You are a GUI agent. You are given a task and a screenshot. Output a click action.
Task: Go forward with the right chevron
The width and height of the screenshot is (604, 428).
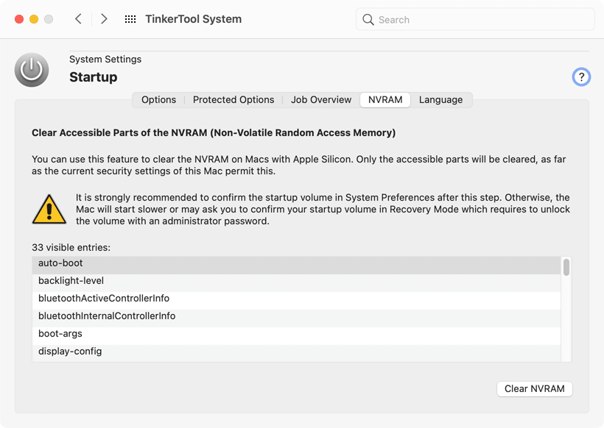click(104, 19)
